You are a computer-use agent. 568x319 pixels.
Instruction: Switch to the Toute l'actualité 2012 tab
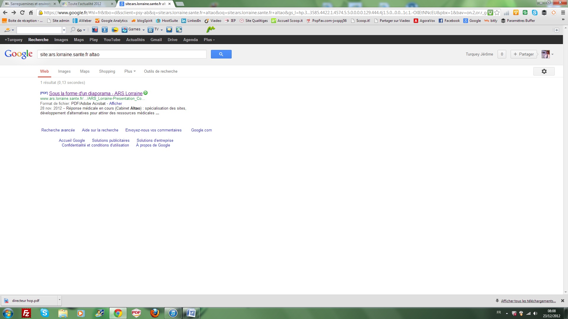85,4
